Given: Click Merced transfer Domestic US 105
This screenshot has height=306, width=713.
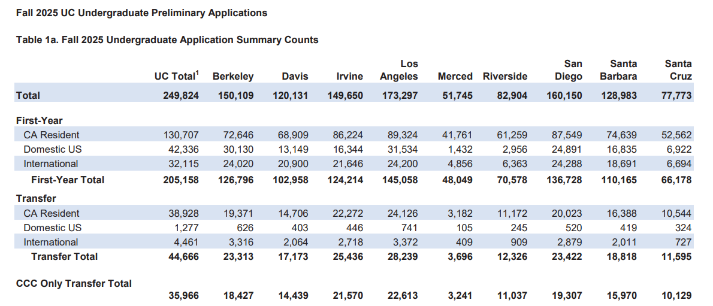Looking at the screenshot, I should coord(464,228).
